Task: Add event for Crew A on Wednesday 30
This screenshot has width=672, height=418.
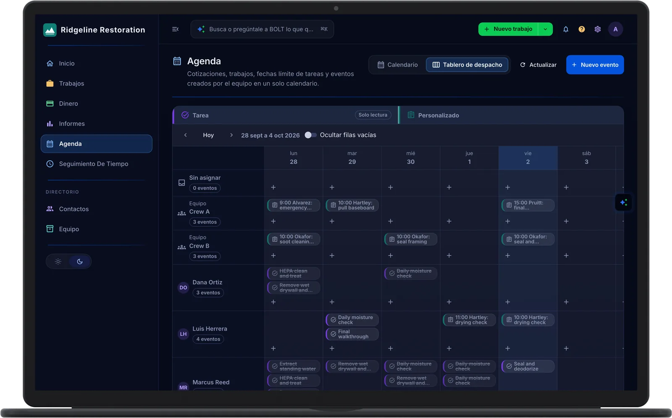Action: click(391, 221)
